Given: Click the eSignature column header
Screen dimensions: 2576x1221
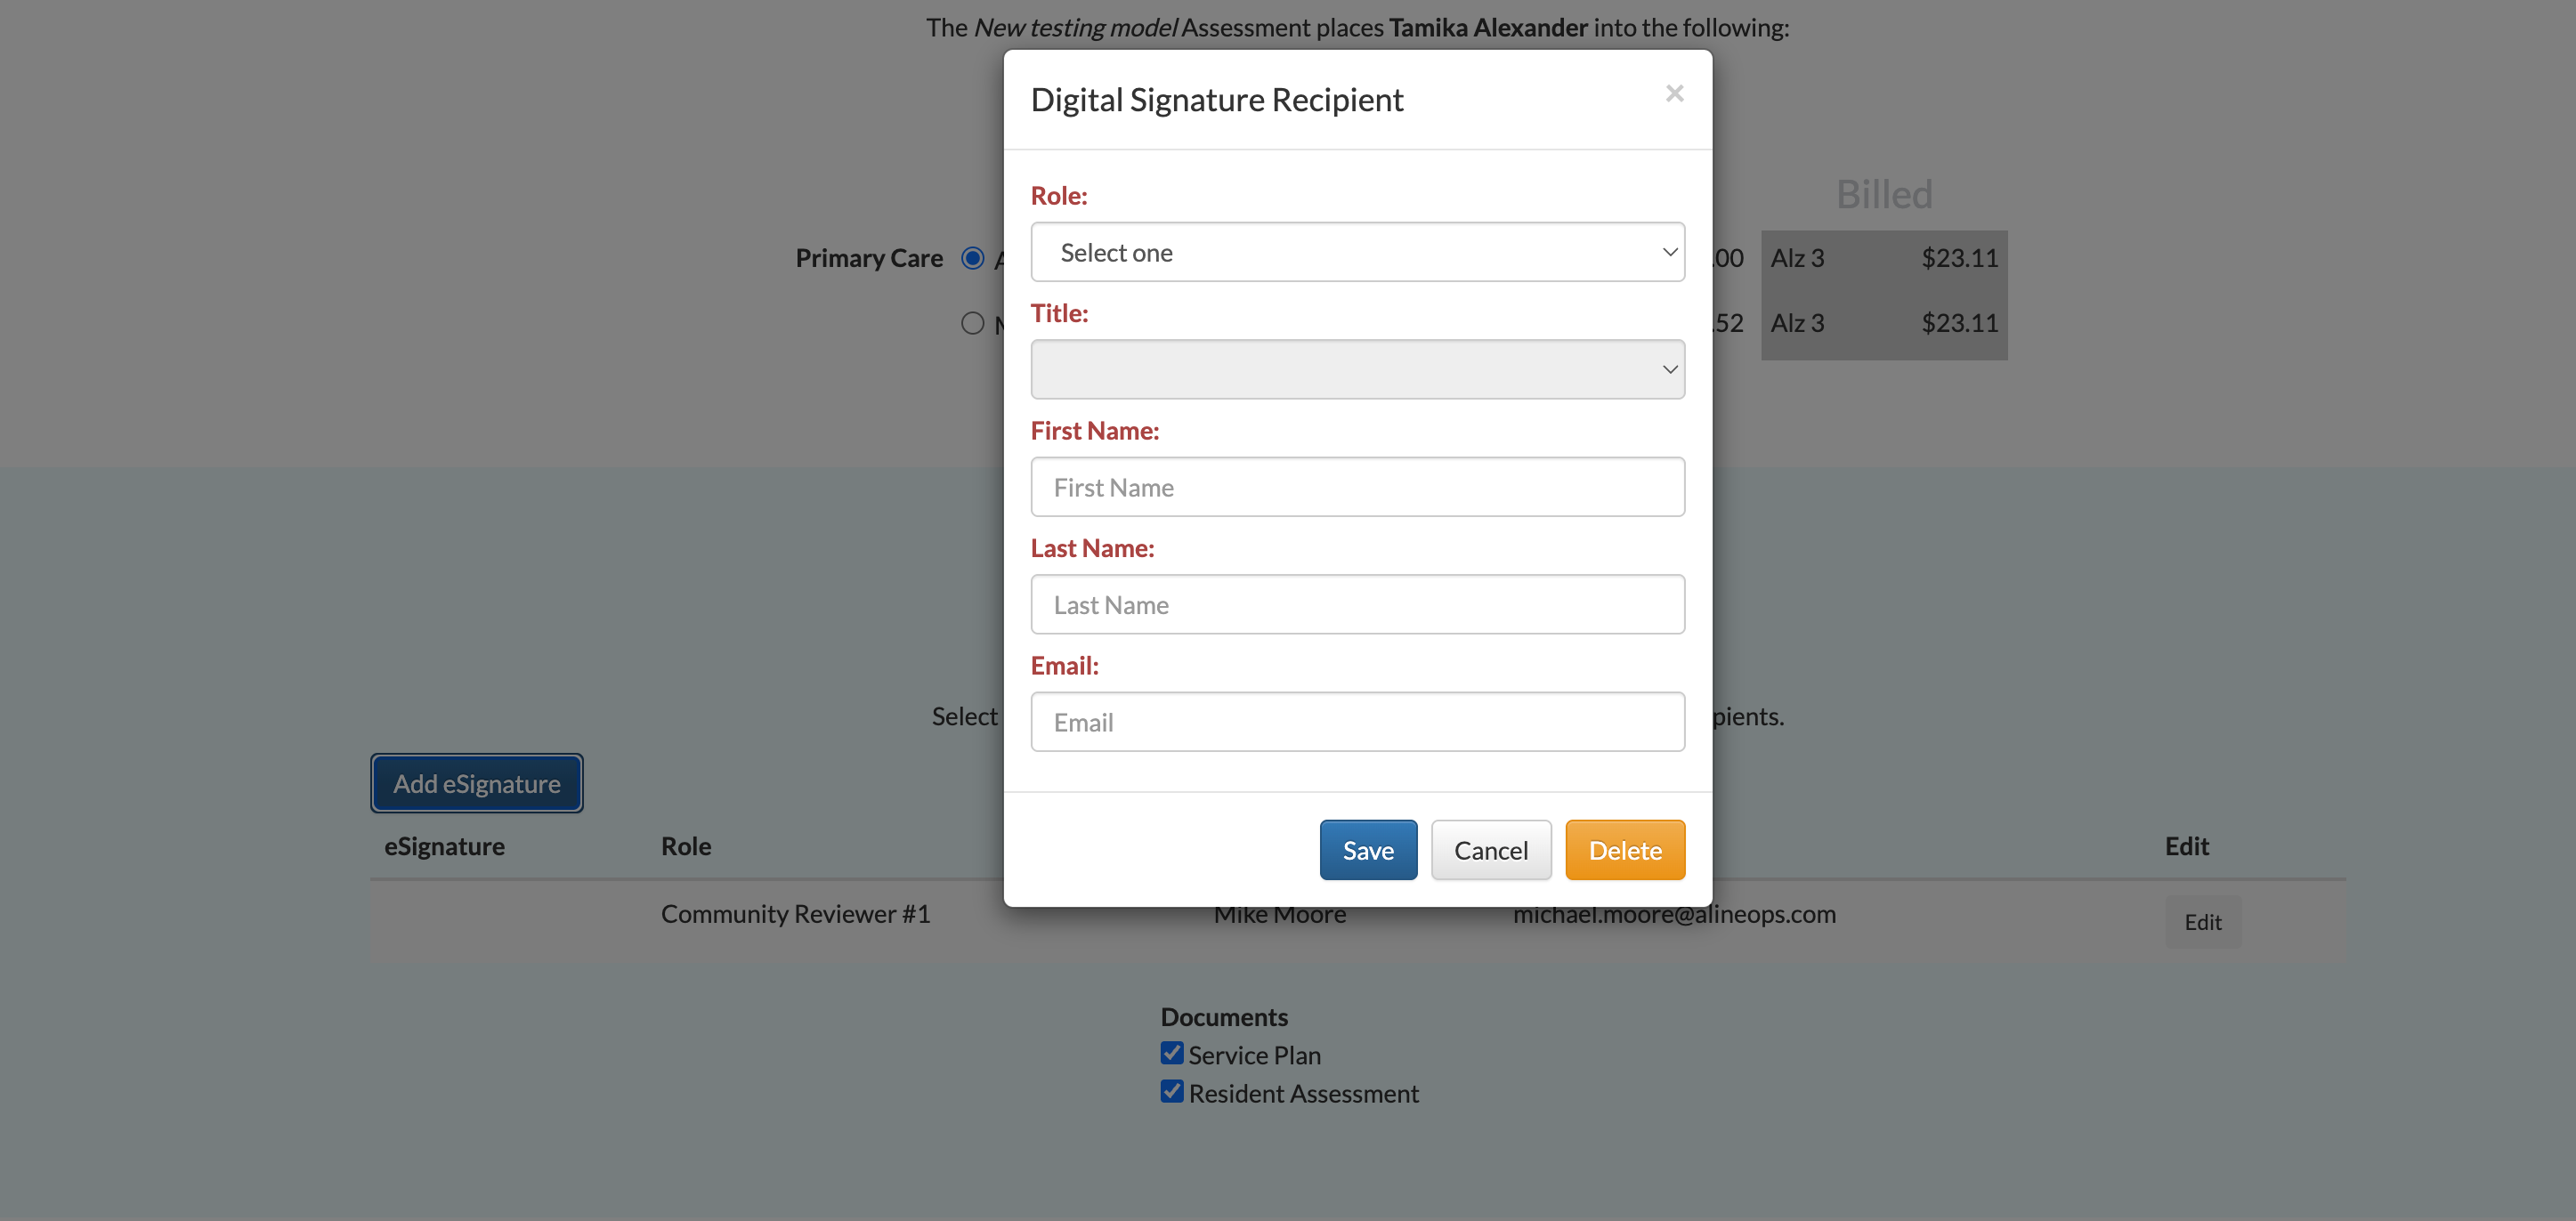Looking at the screenshot, I should tap(444, 846).
